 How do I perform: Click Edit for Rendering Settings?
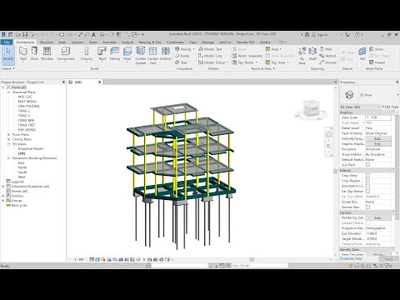click(x=378, y=217)
